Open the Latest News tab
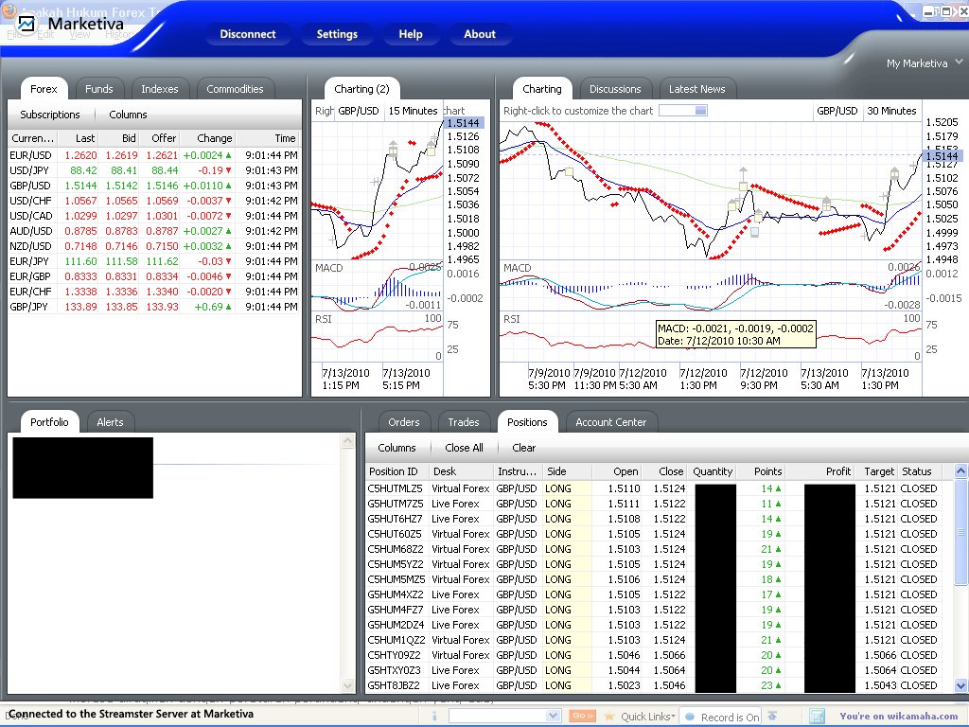 click(696, 89)
